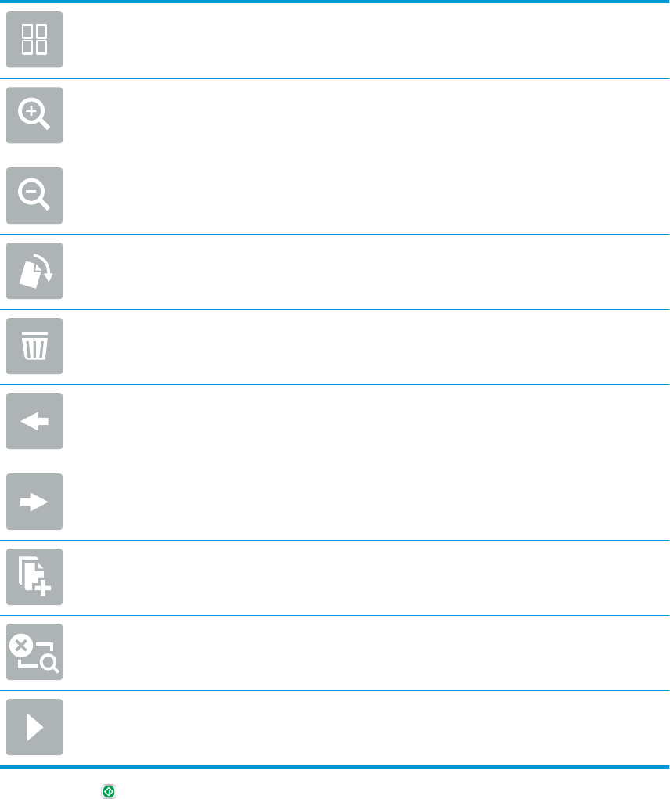This screenshot has height=799, width=670.
Task: Expand the preview with the triangle arrow
Action: tap(34, 727)
